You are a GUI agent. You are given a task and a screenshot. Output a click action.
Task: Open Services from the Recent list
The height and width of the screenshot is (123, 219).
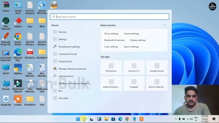coord(62,32)
